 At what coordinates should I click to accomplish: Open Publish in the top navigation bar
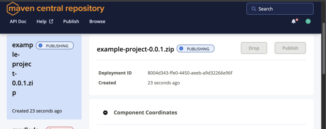click(x=71, y=22)
